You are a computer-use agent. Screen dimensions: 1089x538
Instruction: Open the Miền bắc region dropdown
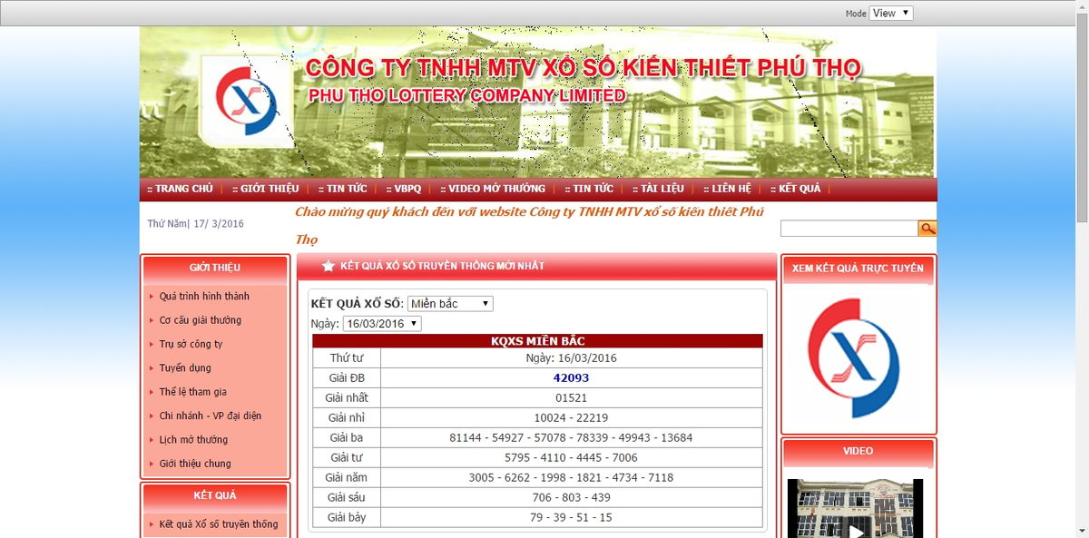coord(450,303)
